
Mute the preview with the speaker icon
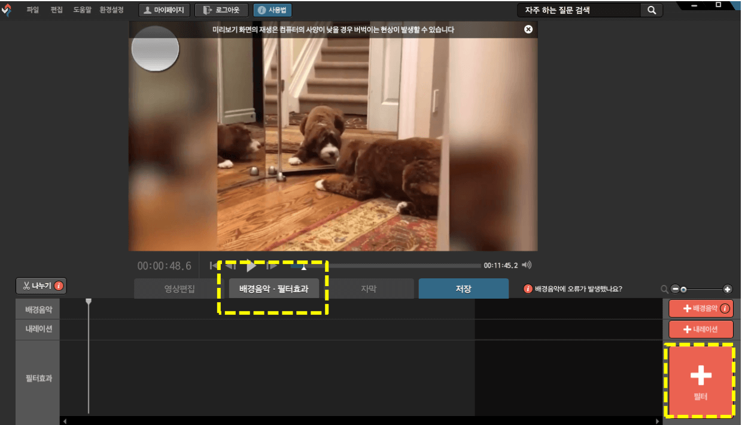527,265
